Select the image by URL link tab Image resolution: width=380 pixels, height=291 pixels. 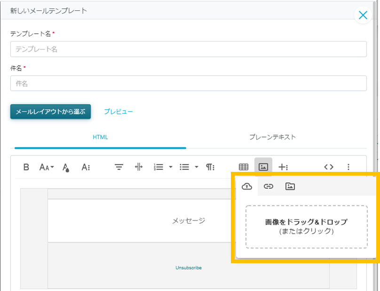click(x=269, y=186)
